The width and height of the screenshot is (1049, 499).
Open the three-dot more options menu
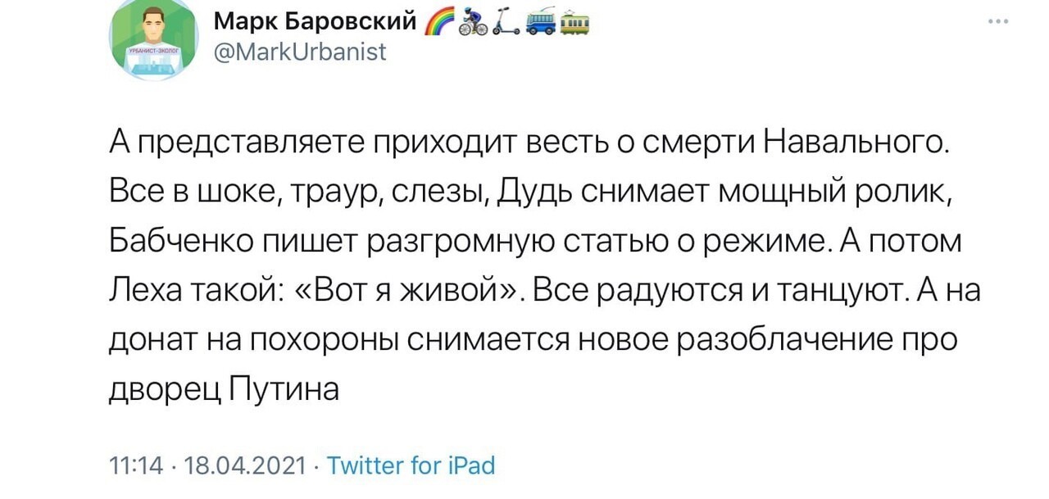pyautogui.click(x=997, y=23)
